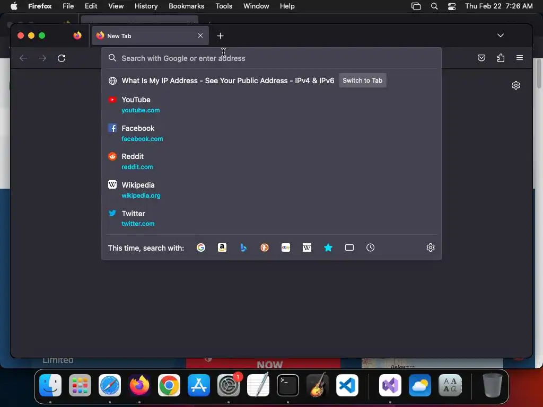
Task: Open the Extensions puzzle icon
Action: coord(501,58)
